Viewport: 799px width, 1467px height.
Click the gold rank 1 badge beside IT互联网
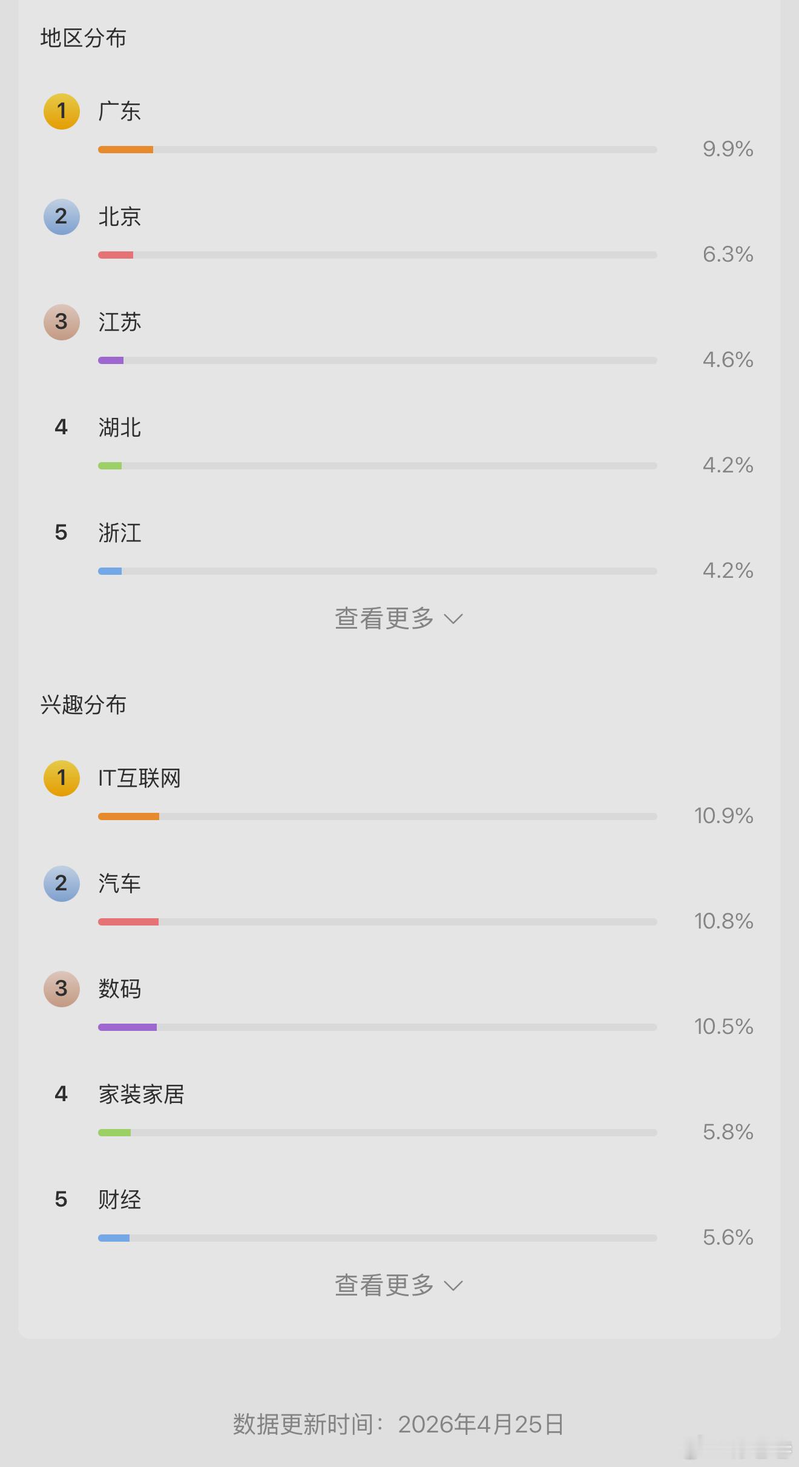pyautogui.click(x=62, y=778)
